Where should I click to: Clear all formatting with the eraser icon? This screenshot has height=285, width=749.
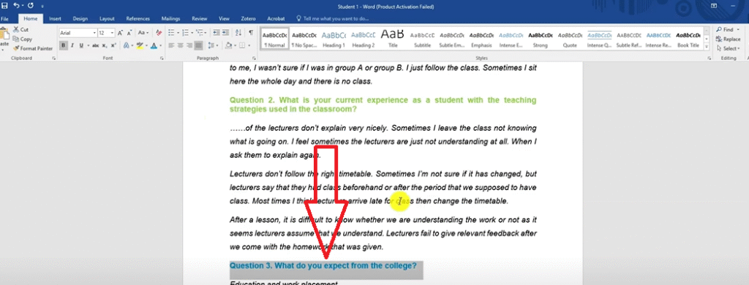[159, 33]
